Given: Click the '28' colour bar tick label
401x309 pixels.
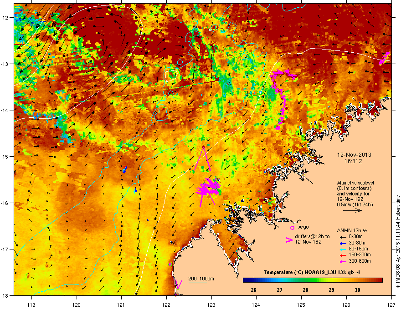Looking at the screenshot, I should coord(305,290).
